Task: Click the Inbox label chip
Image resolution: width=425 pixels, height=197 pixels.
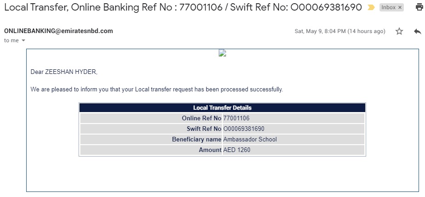Action: click(388, 7)
